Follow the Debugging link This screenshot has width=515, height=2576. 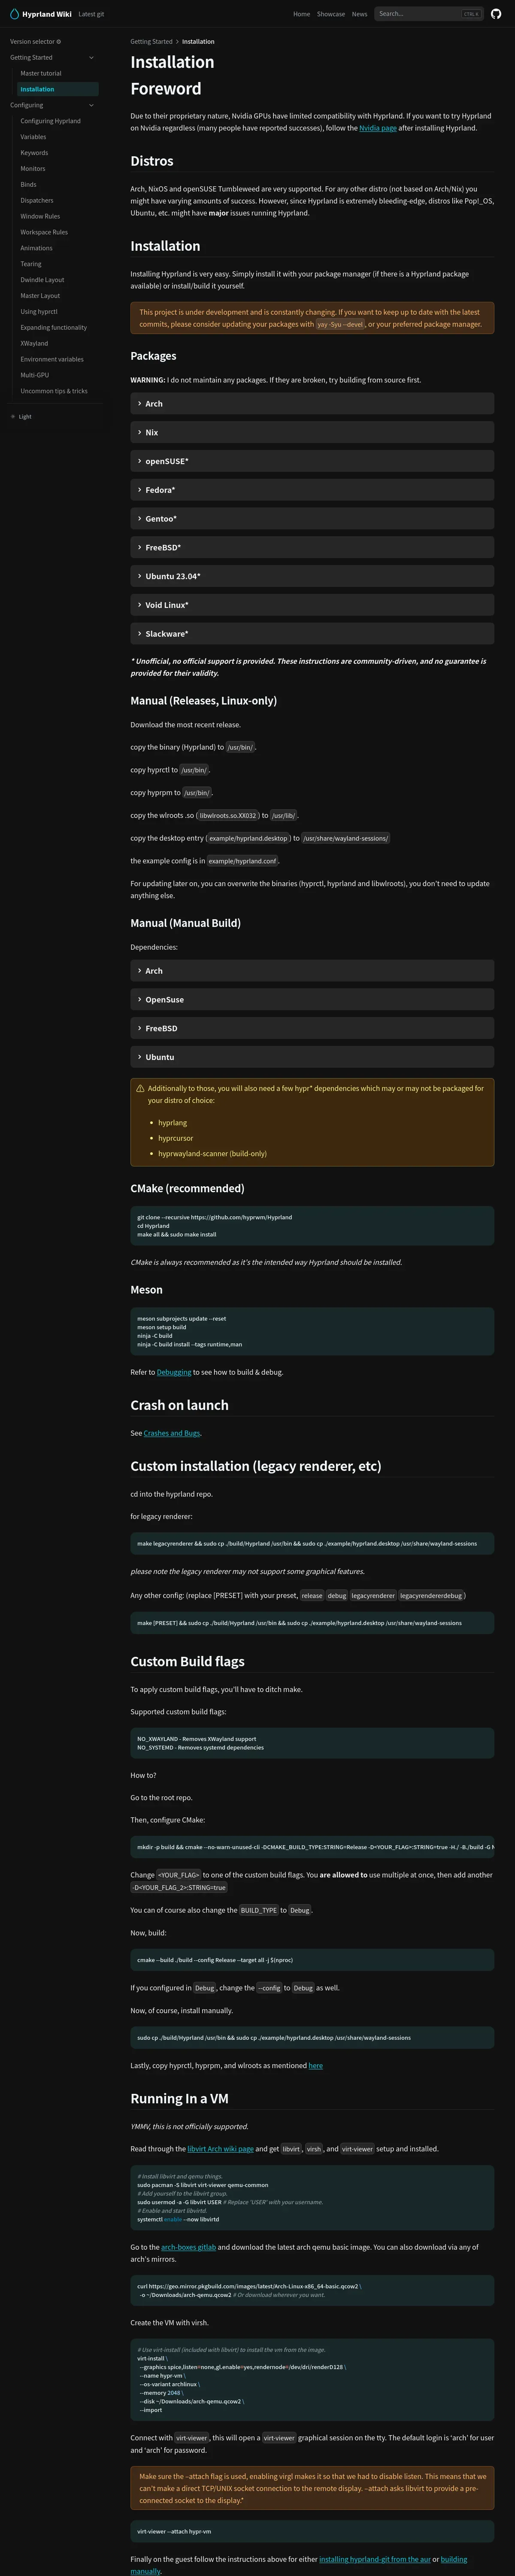click(x=174, y=1372)
